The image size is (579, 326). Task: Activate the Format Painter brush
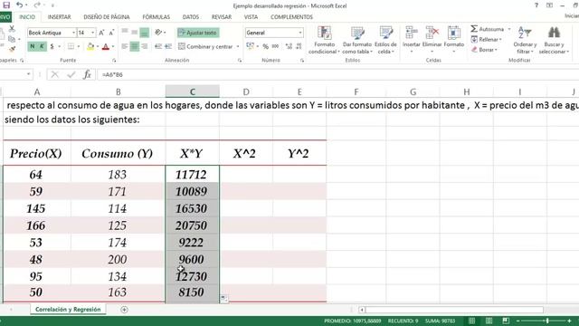click(x=12, y=48)
